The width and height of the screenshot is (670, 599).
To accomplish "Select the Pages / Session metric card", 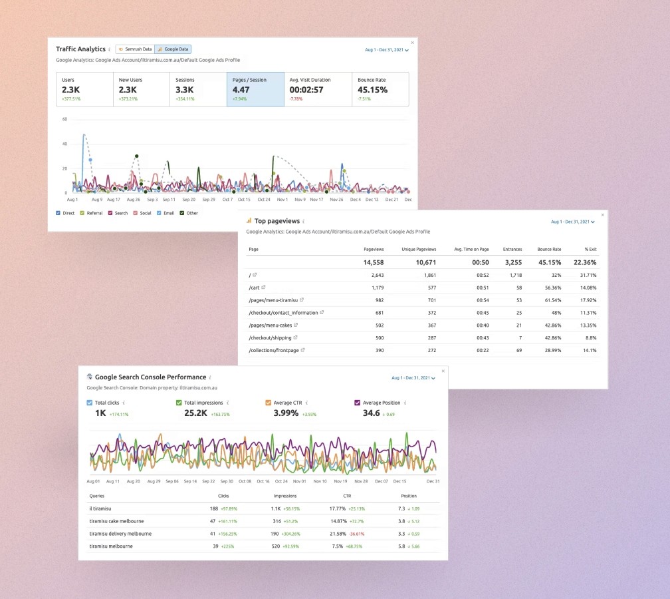I will coord(255,89).
